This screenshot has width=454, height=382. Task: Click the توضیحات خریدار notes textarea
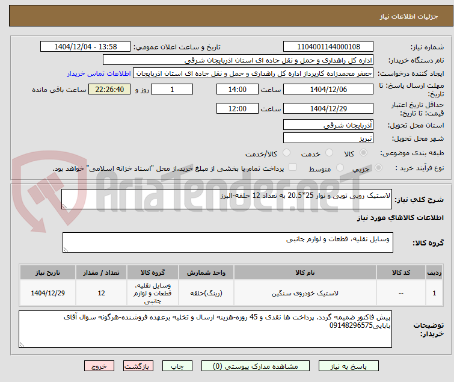pos(205,329)
